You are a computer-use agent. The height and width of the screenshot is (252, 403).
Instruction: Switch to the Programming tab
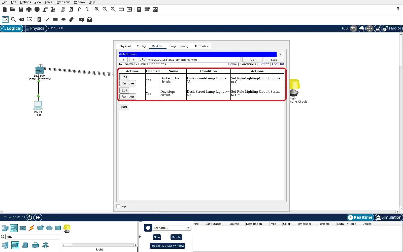(x=179, y=46)
